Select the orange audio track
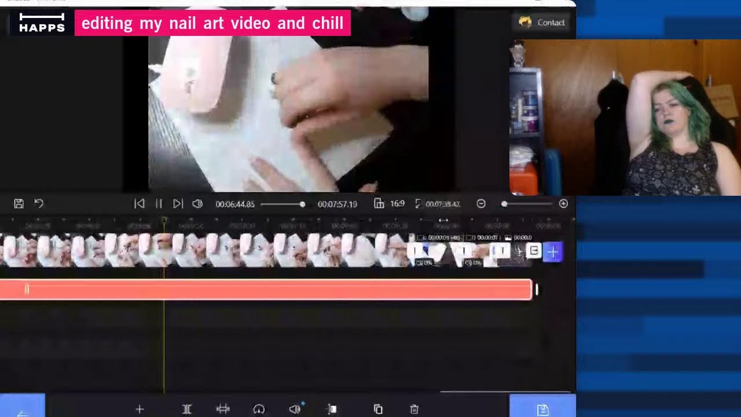 266,290
